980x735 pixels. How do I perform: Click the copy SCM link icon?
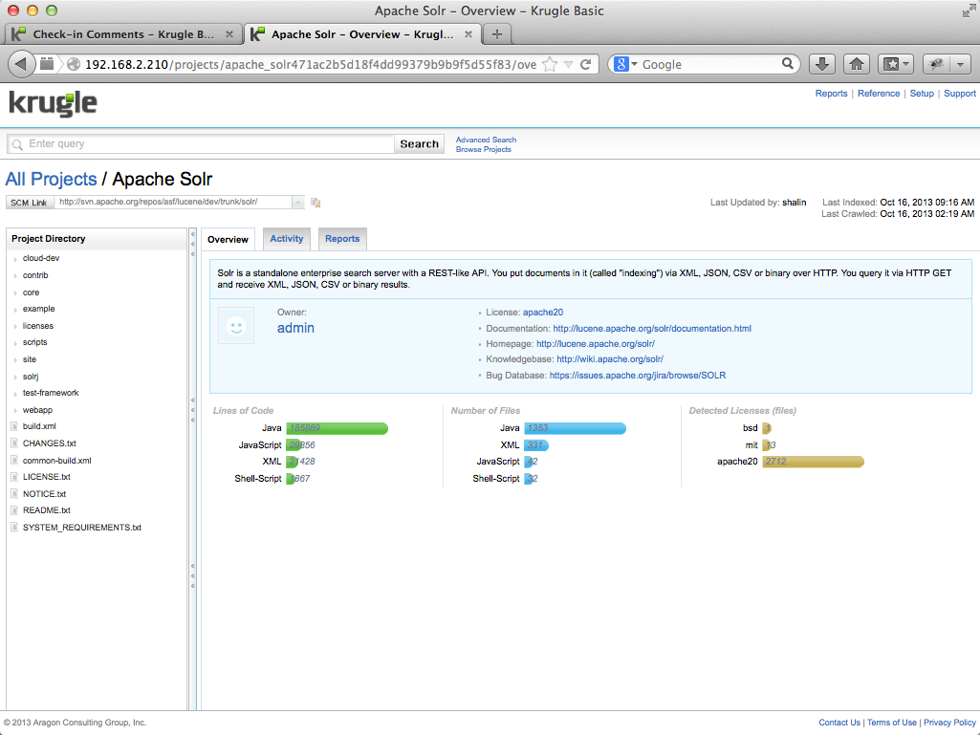[x=316, y=203]
